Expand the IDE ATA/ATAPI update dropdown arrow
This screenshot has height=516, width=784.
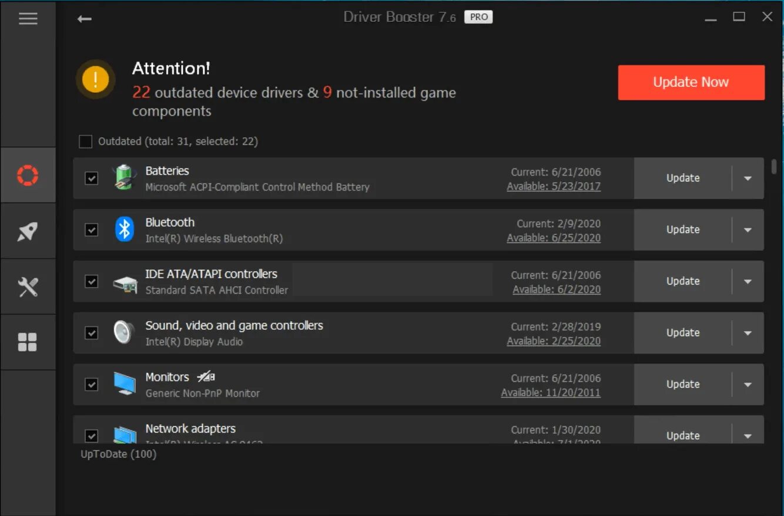click(748, 281)
